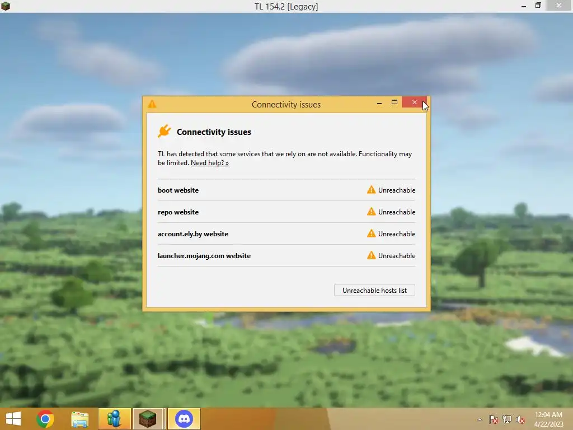This screenshot has width=573, height=430.
Task: Open the Windows Start menu
Action: pos(13,419)
